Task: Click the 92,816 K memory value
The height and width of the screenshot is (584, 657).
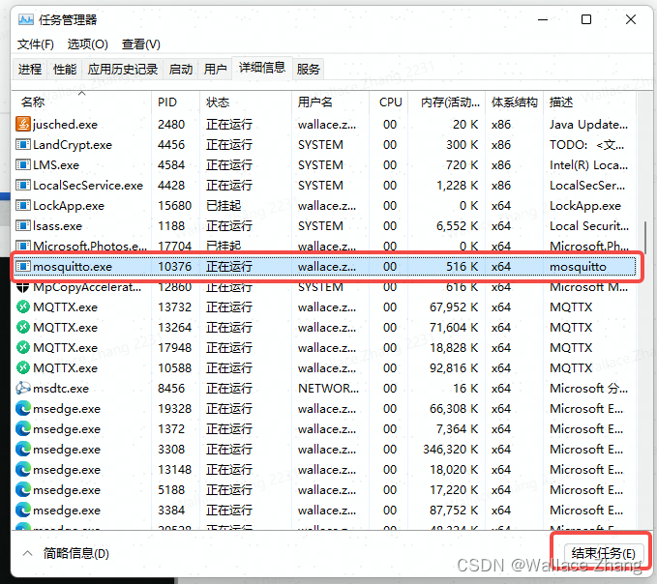Action: click(454, 368)
